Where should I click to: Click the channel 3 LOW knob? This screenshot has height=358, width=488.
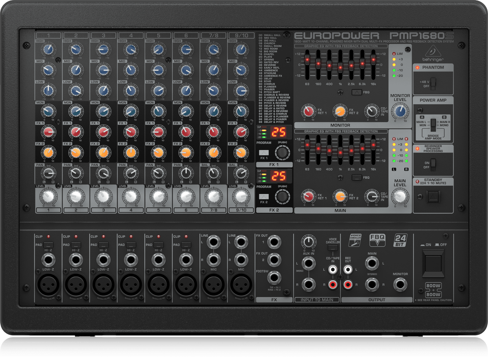103,90
